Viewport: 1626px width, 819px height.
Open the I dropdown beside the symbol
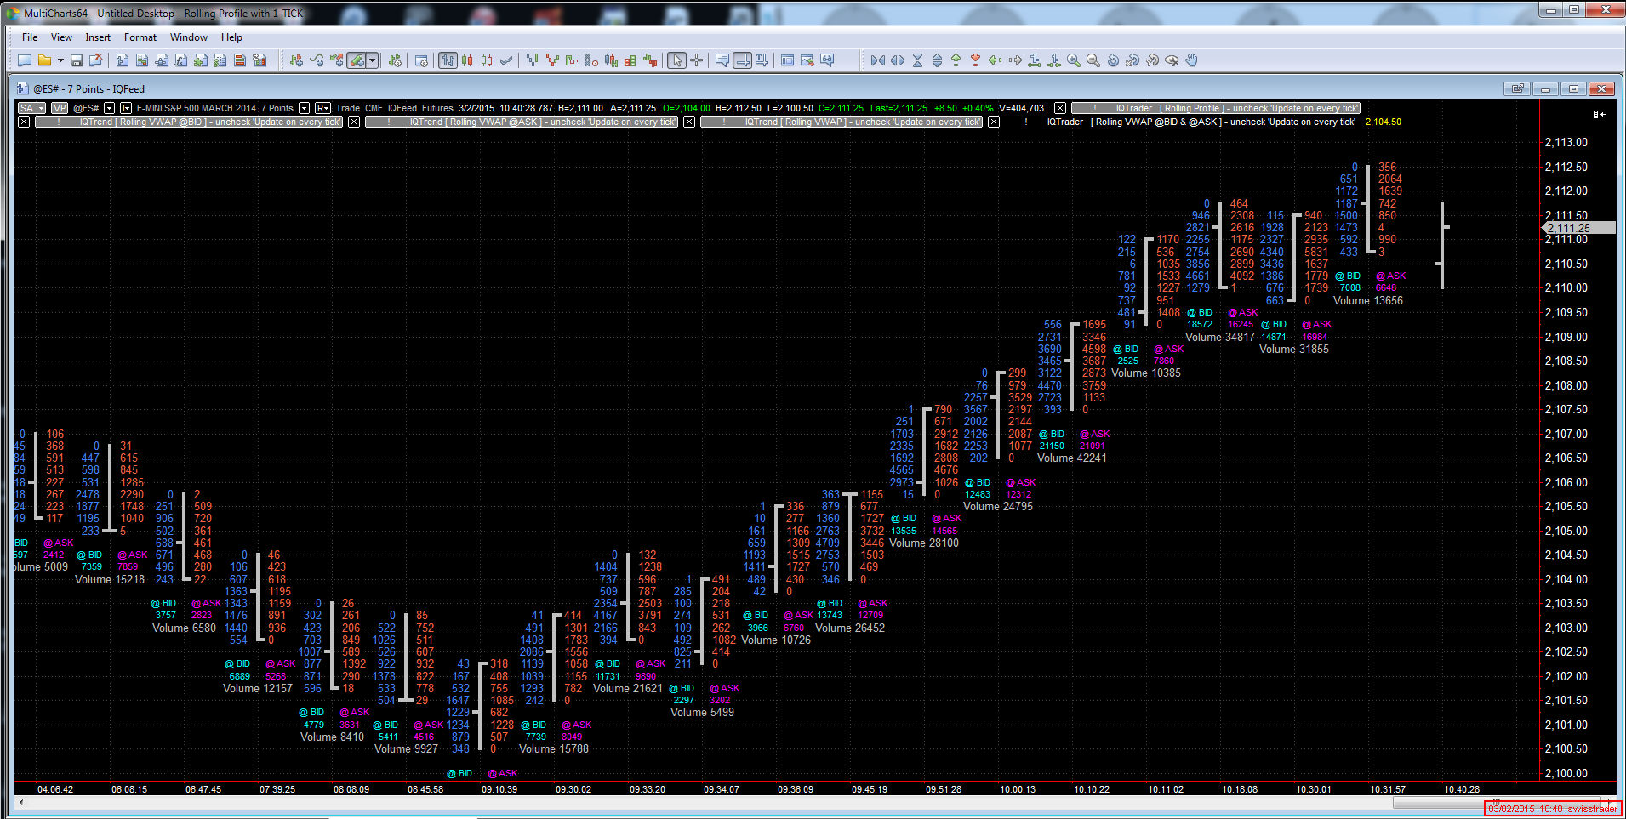(x=126, y=108)
